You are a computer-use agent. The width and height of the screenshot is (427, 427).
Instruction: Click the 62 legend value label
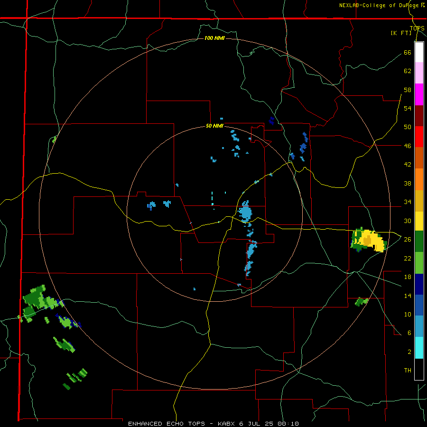(408, 71)
